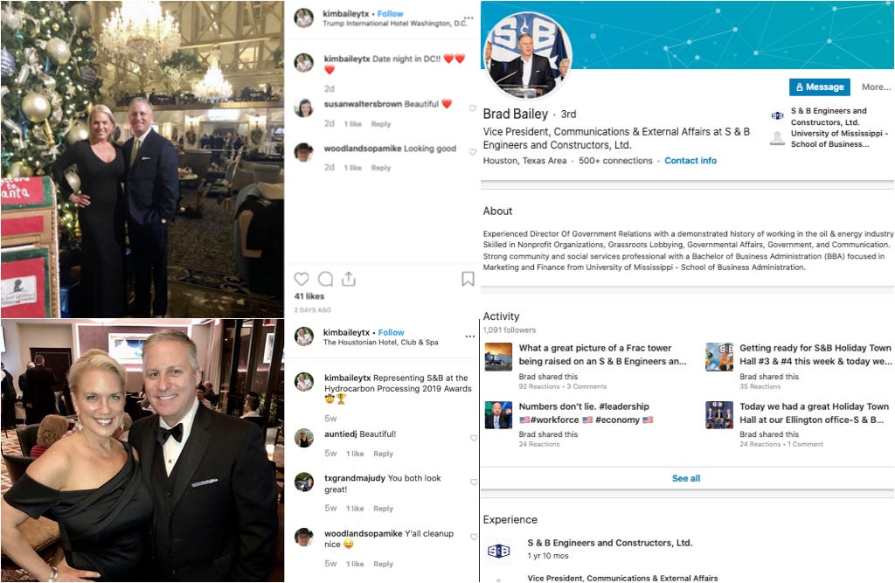
Task: Expand the More... menu on the profile
Action: click(876, 87)
